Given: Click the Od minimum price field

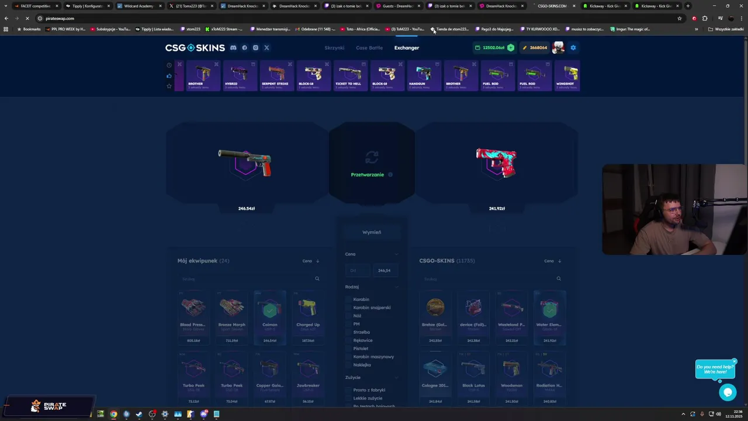Looking at the screenshot, I should pyautogui.click(x=357, y=271).
